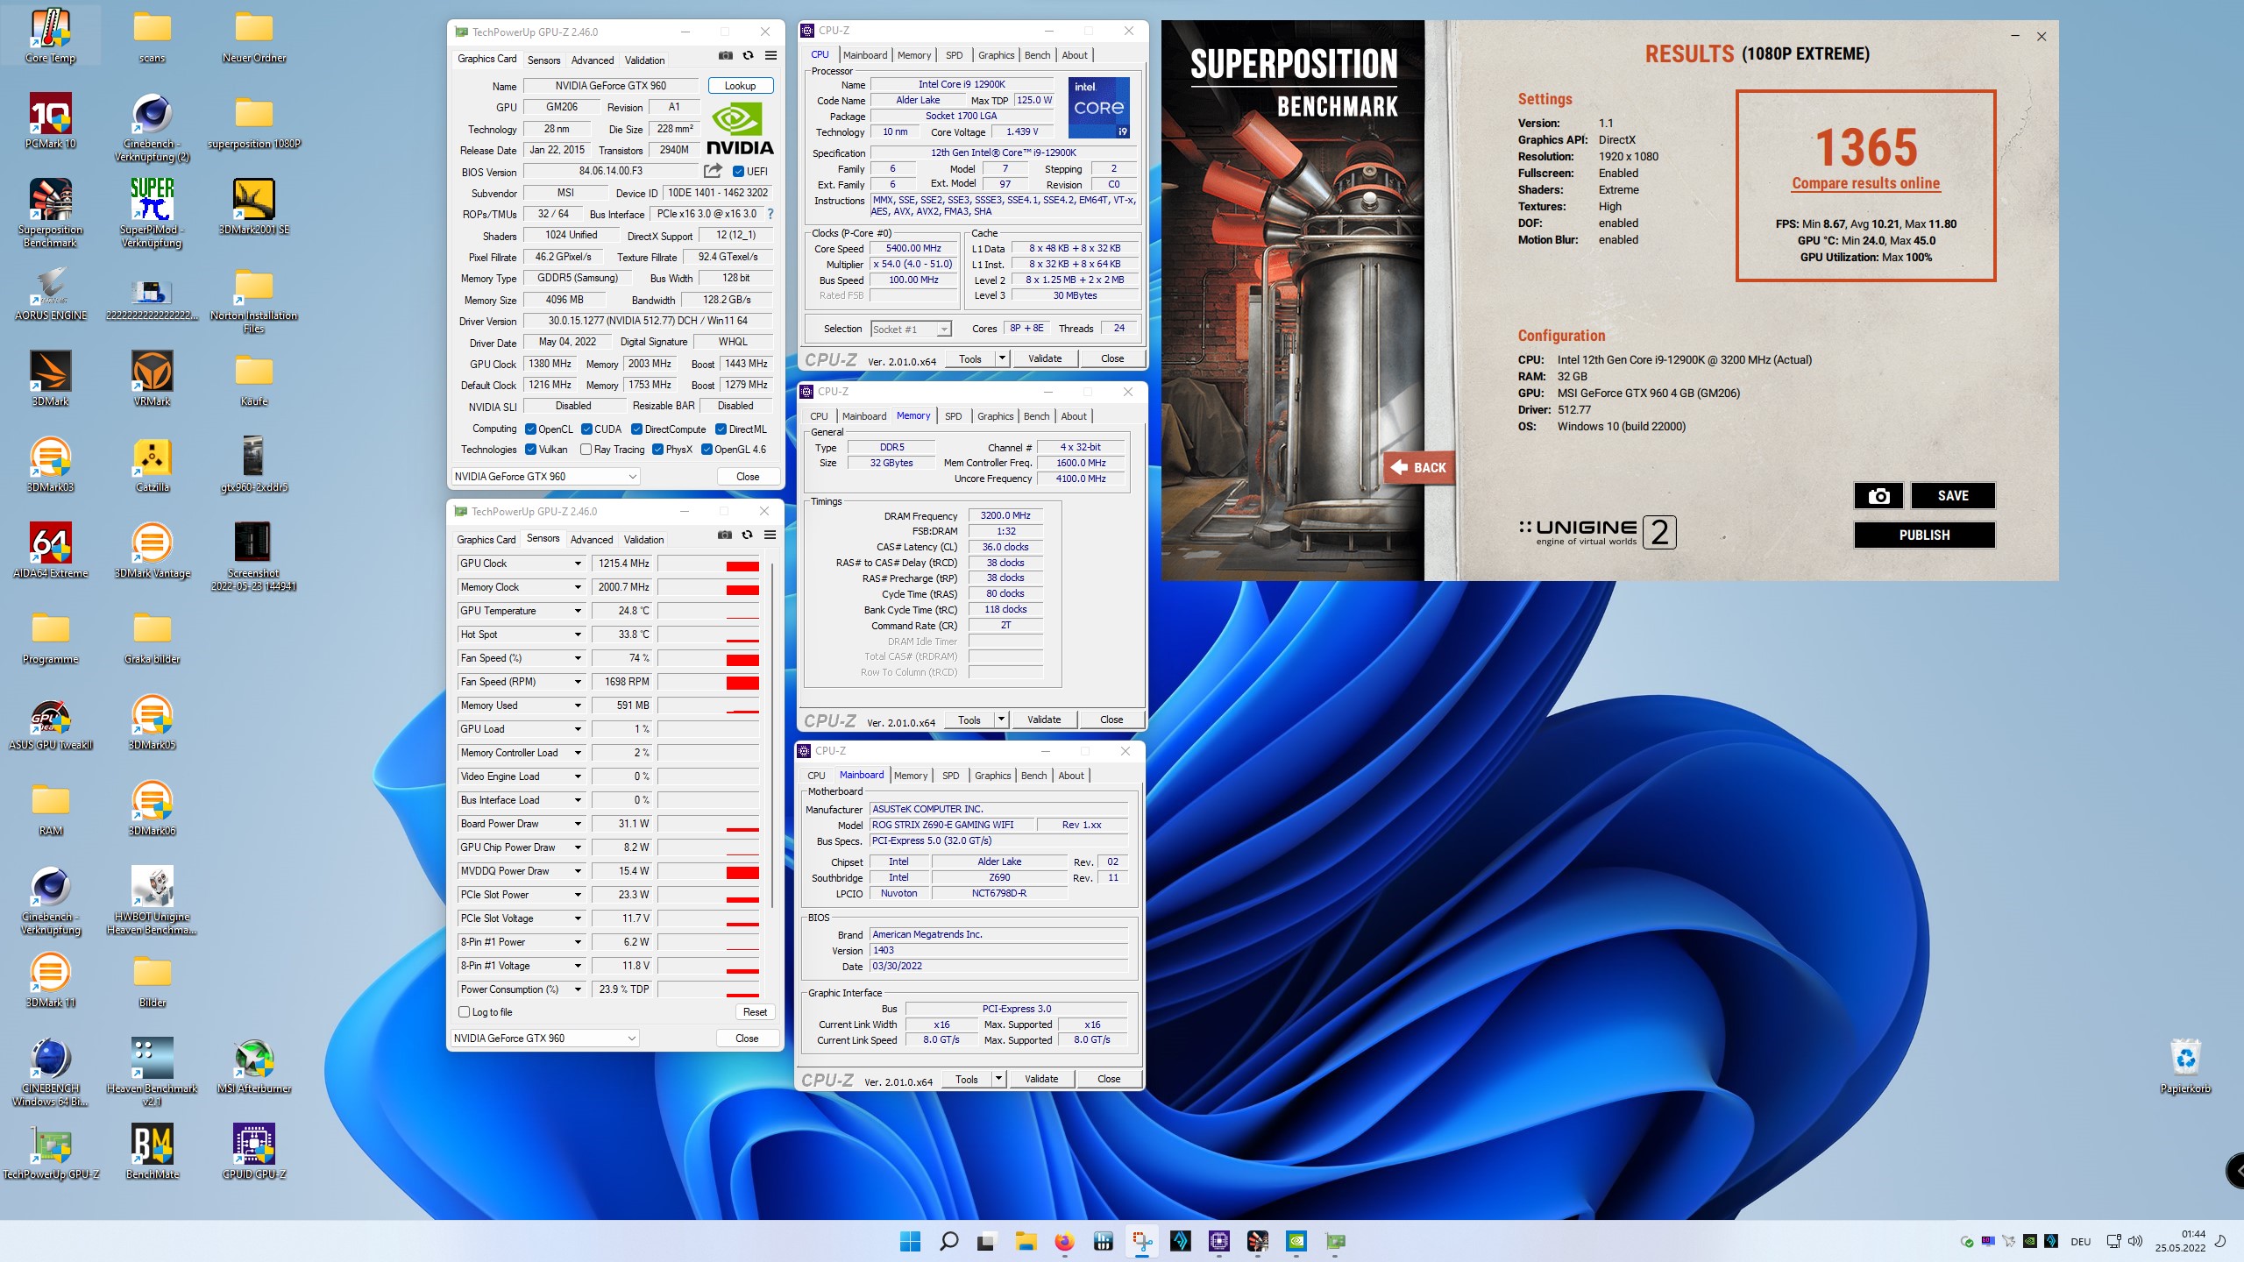Switch to SPD tab in CPU-Z CPU window
The height and width of the screenshot is (1262, 2244).
pyautogui.click(x=954, y=55)
